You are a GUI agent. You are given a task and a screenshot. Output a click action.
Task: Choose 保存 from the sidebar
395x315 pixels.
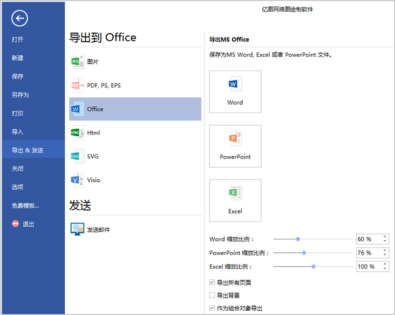[17, 76]
